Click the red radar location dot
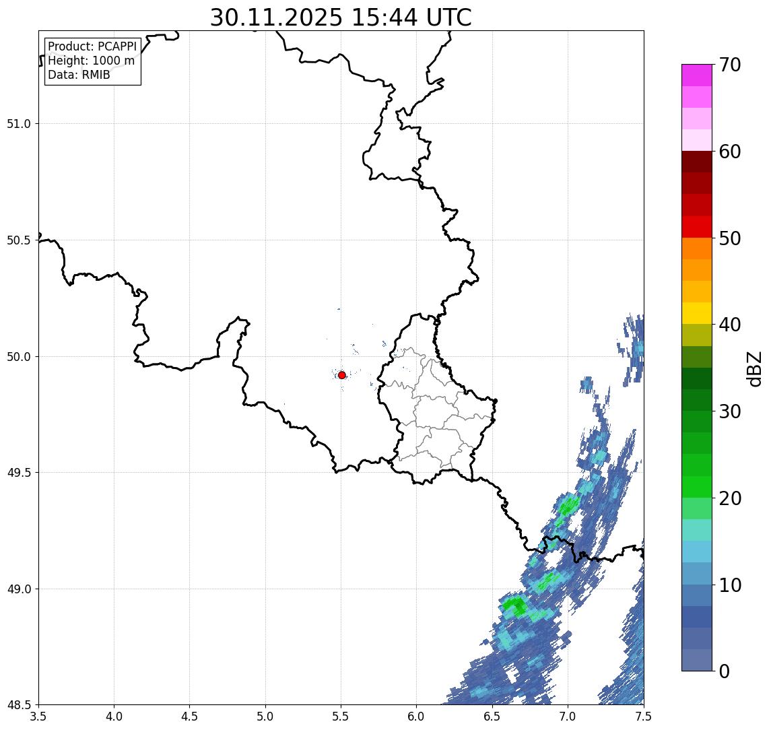The height and width of the screenshot is (730, 771). [342, 375]
